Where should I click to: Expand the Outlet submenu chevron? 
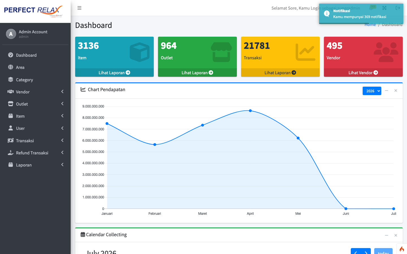[x=62, y=104]
